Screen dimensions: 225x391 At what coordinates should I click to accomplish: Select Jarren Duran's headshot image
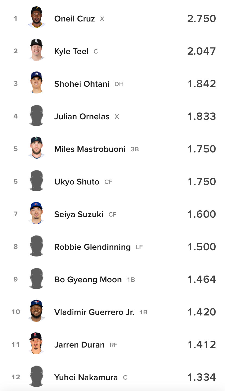(x=36, y=343)
